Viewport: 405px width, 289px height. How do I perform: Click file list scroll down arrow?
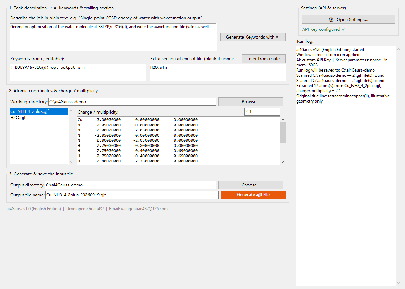pos(71,162)
